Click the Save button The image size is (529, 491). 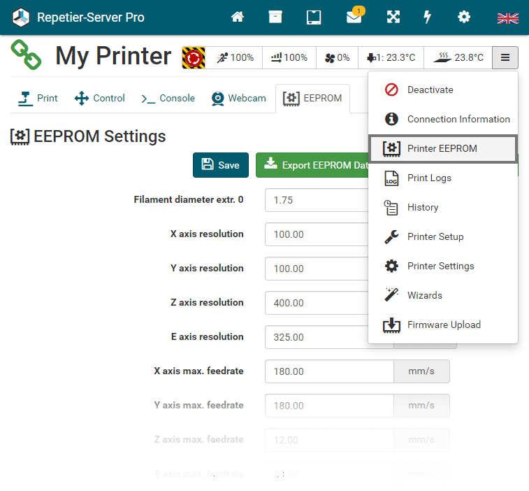point(220,165)
